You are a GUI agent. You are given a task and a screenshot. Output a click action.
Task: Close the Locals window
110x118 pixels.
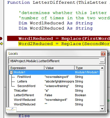coord(103,54)
